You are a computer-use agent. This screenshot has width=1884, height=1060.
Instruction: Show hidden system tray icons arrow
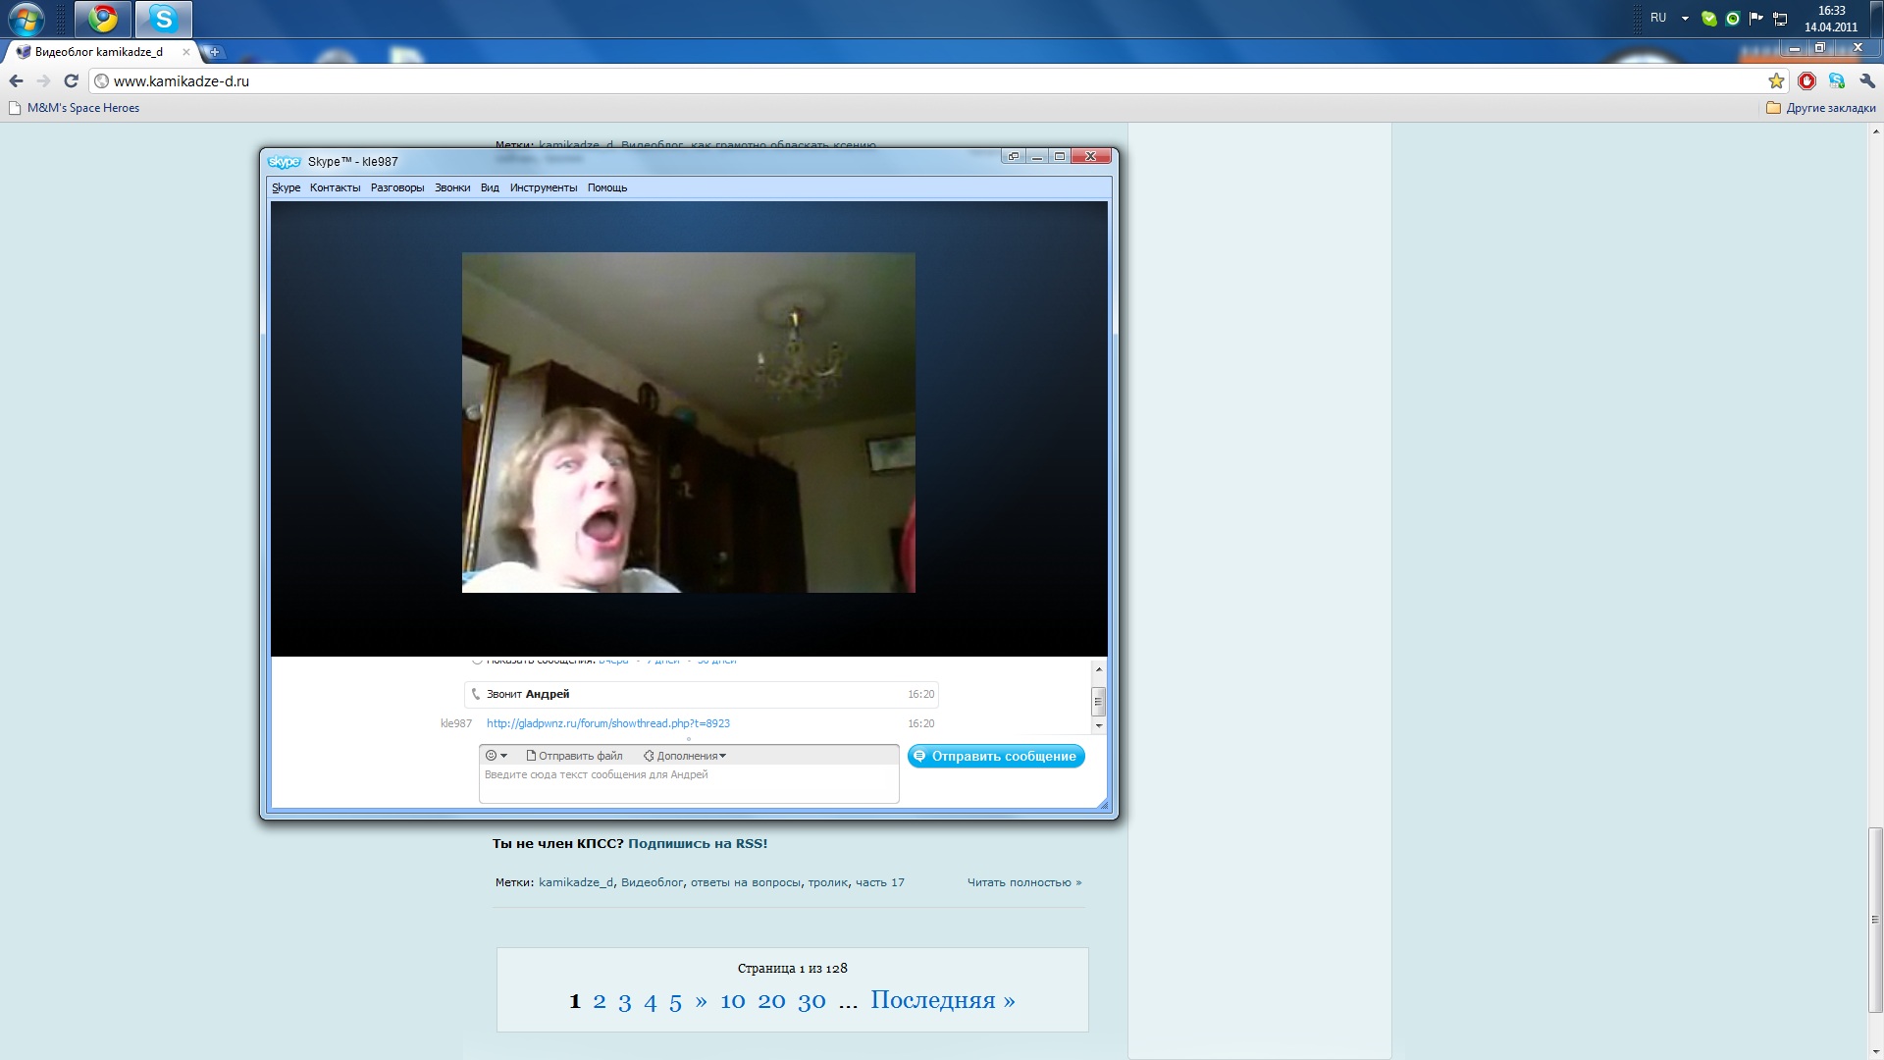pyautogui.click(x=1685, y=19)
